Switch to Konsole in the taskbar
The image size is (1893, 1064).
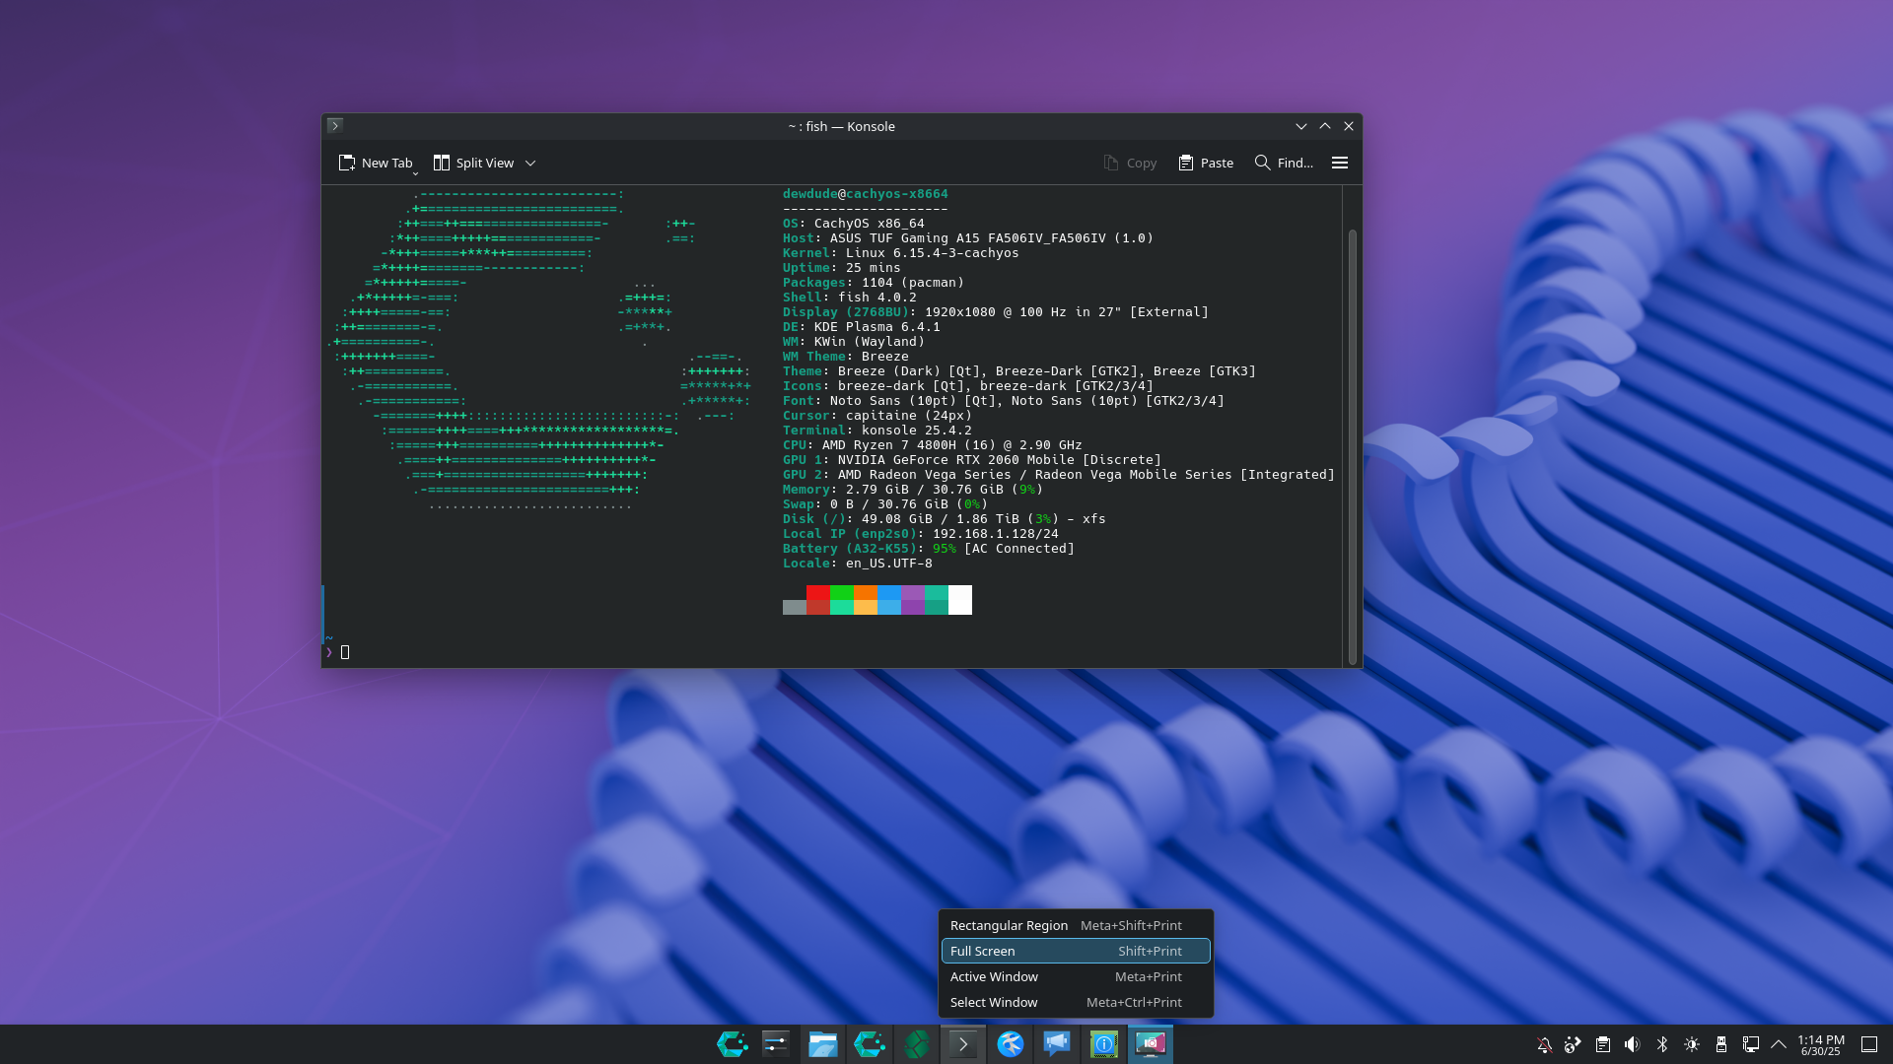coord(963,1044)
